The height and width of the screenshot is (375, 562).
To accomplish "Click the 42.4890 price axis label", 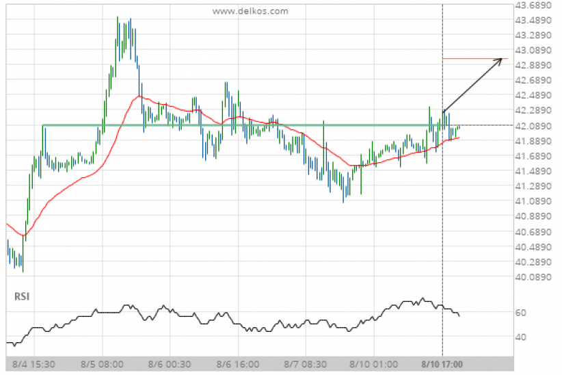I will tap(533, 95).
